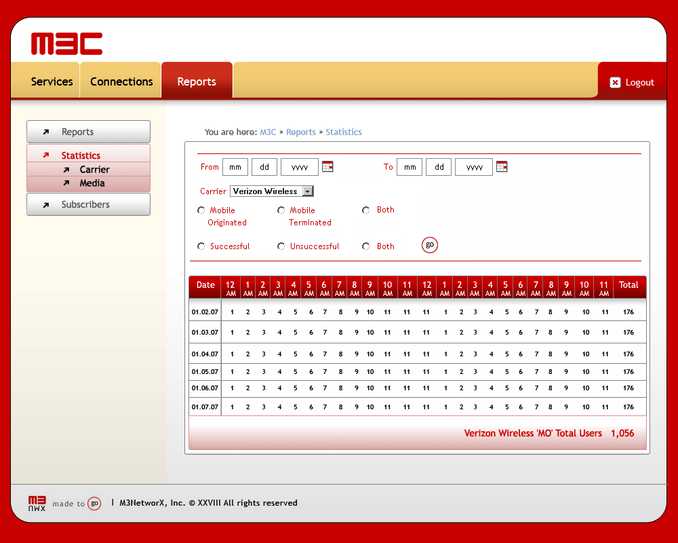
Task: Open the To date calendar picker icon
Action: (x=502, y=167)
